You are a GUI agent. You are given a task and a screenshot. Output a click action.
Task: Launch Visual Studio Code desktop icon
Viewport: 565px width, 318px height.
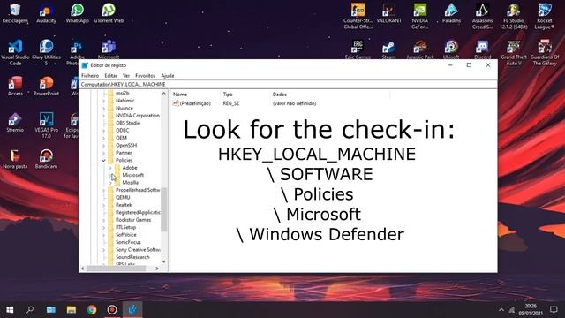coord(15,52)
